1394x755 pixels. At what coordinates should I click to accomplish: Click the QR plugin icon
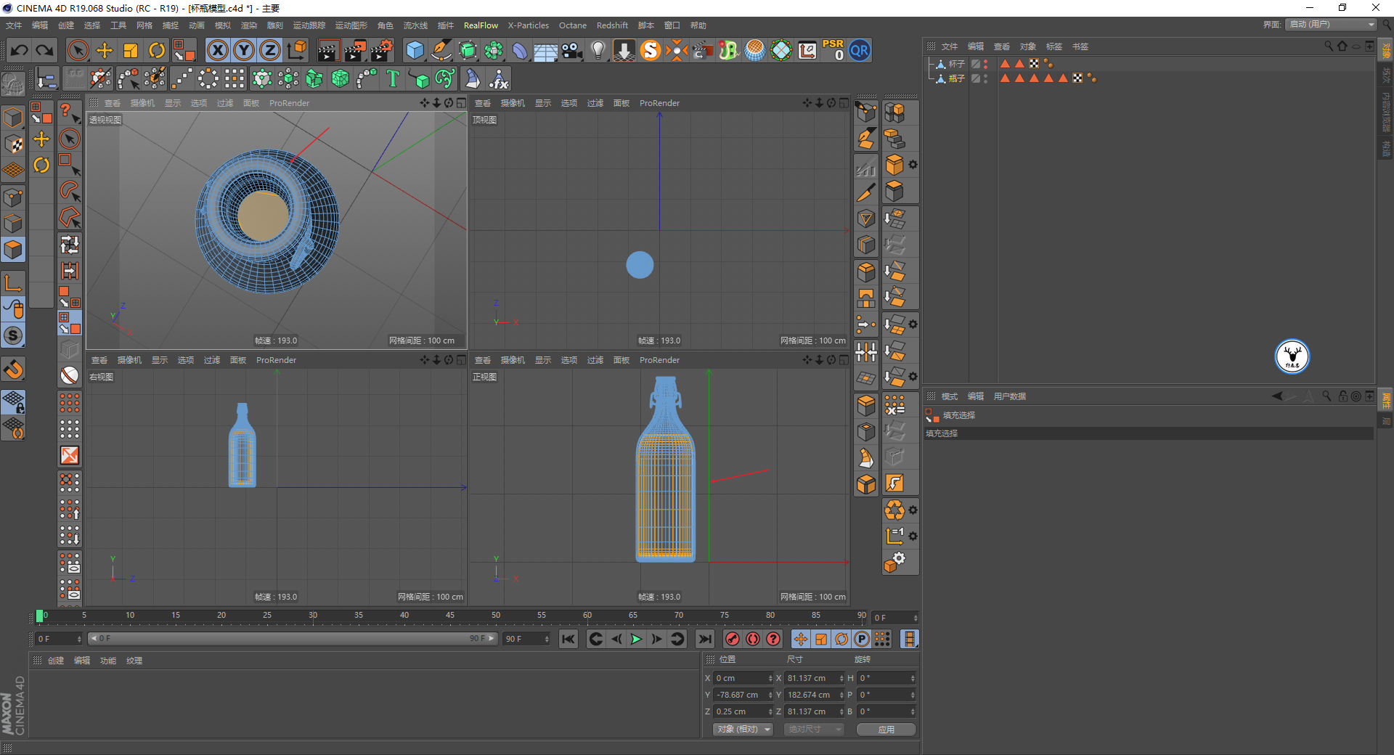(x=860, y=50)
